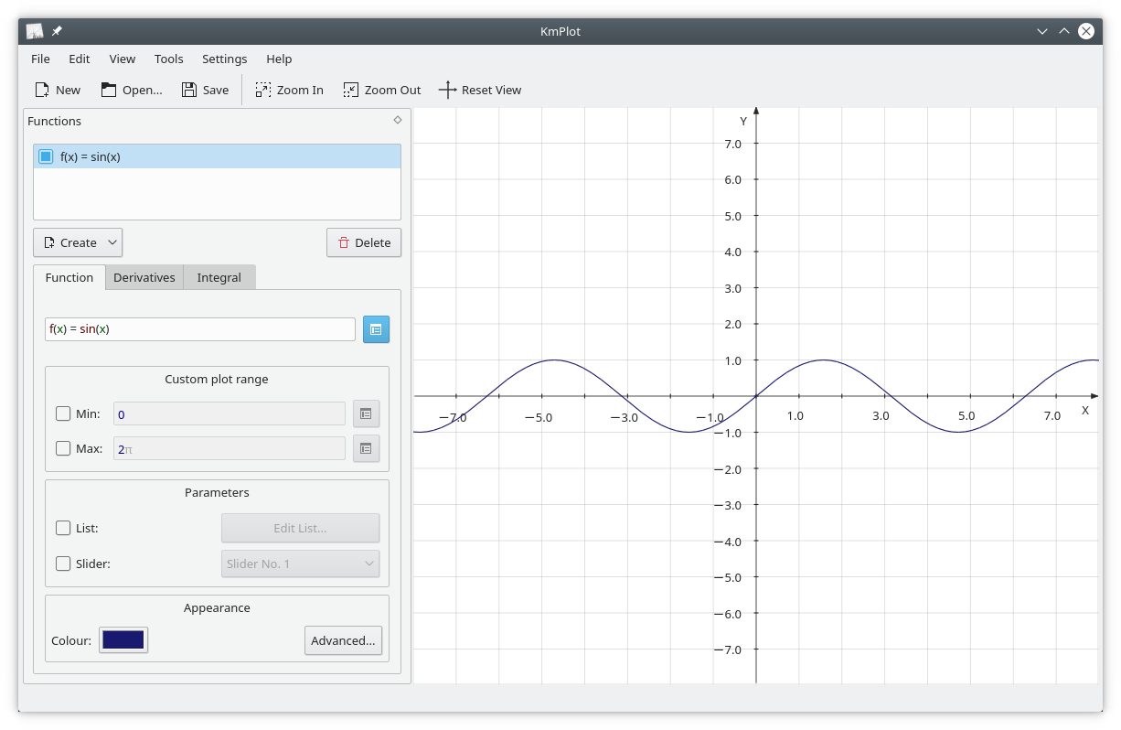Open the Tools menu
This screenshot has height=730, width=1121.
click(x=168, y=59)
